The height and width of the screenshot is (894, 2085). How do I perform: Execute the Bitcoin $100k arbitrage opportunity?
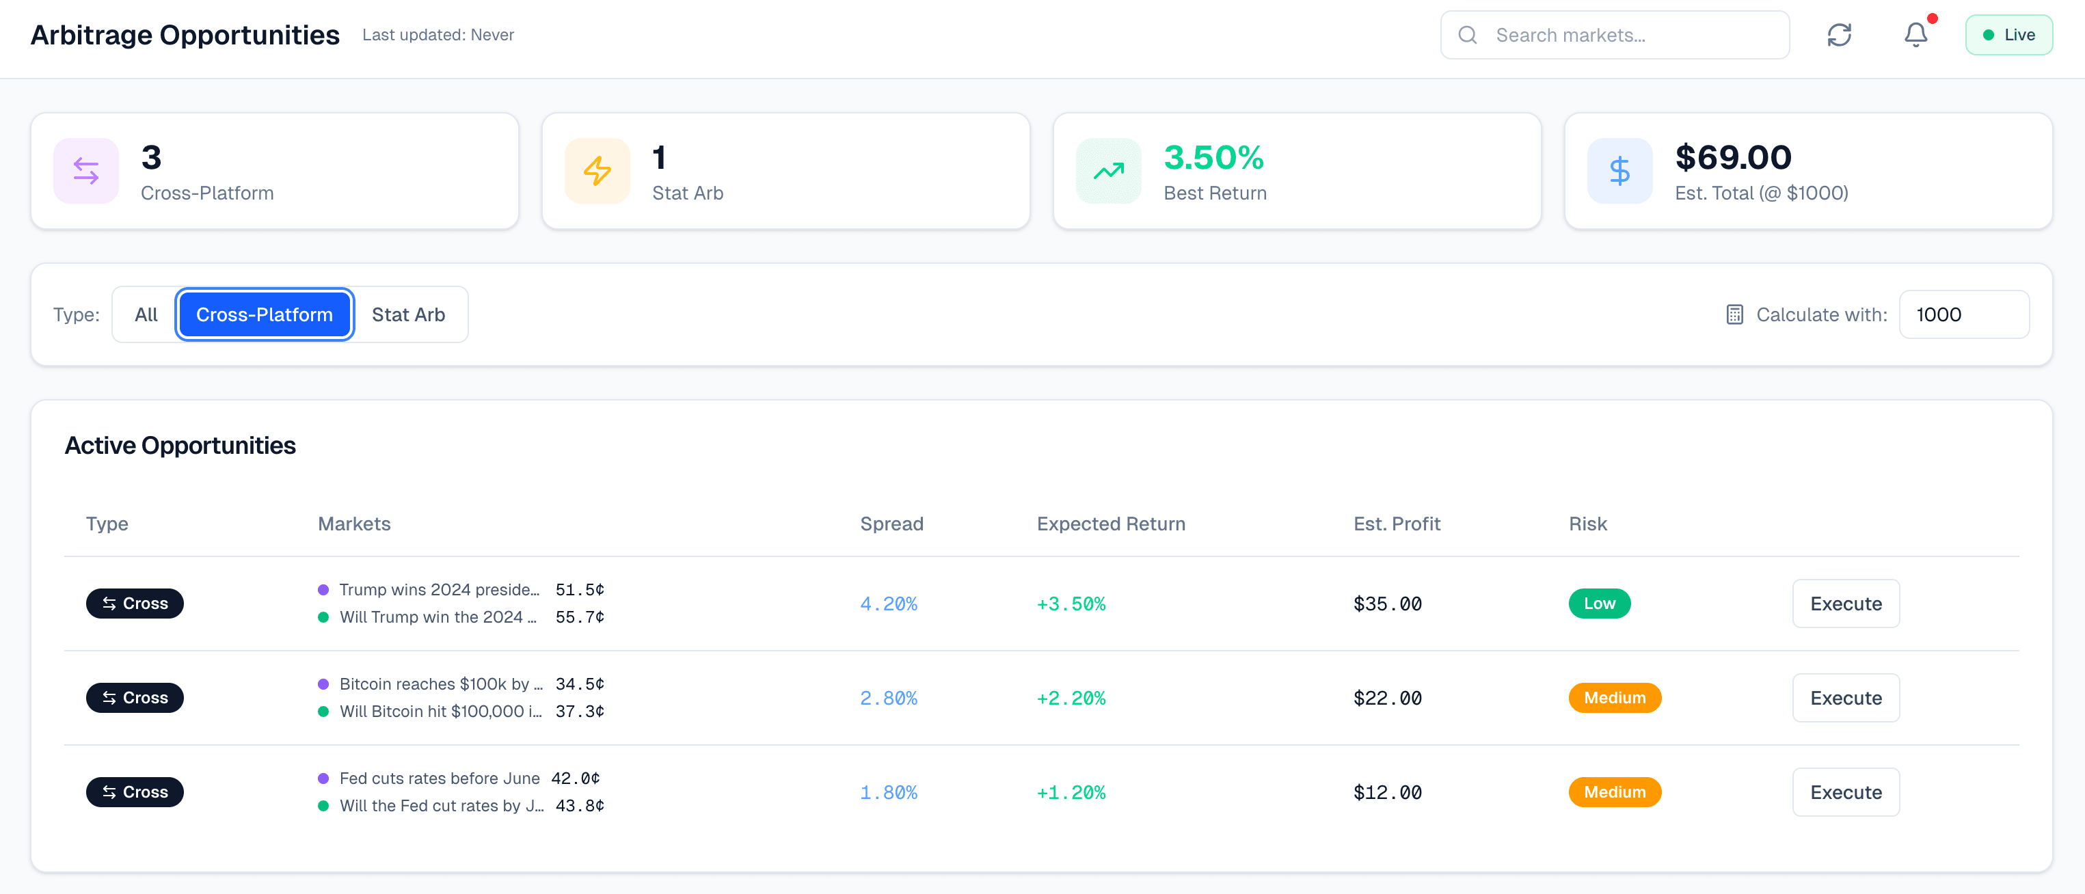coord(1846,697)
